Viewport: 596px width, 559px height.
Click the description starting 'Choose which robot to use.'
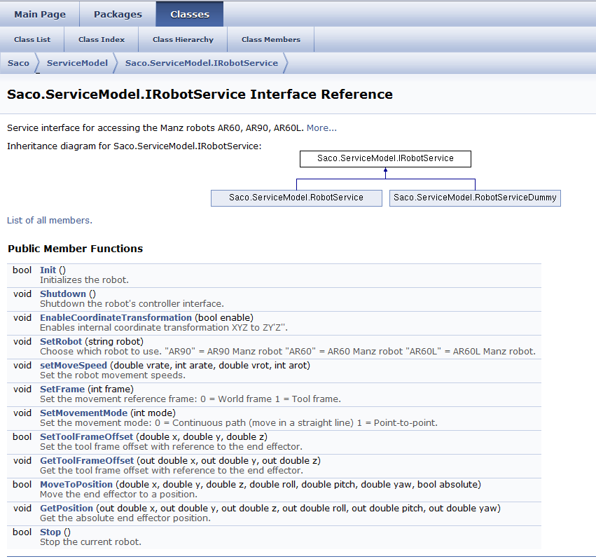pos(288,352)
